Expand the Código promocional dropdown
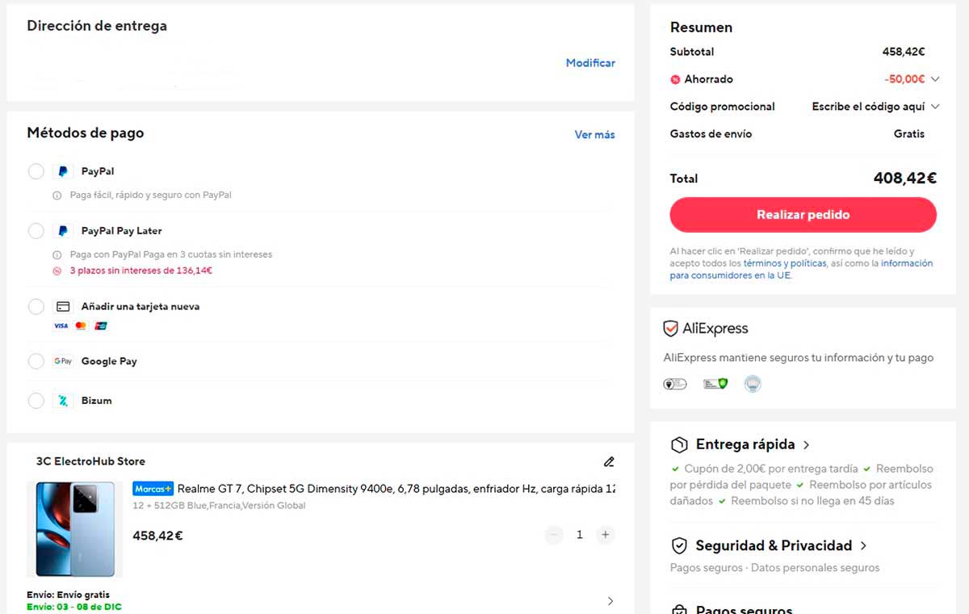The height and width of the screenshot is (614, 969). click(934, 106)
